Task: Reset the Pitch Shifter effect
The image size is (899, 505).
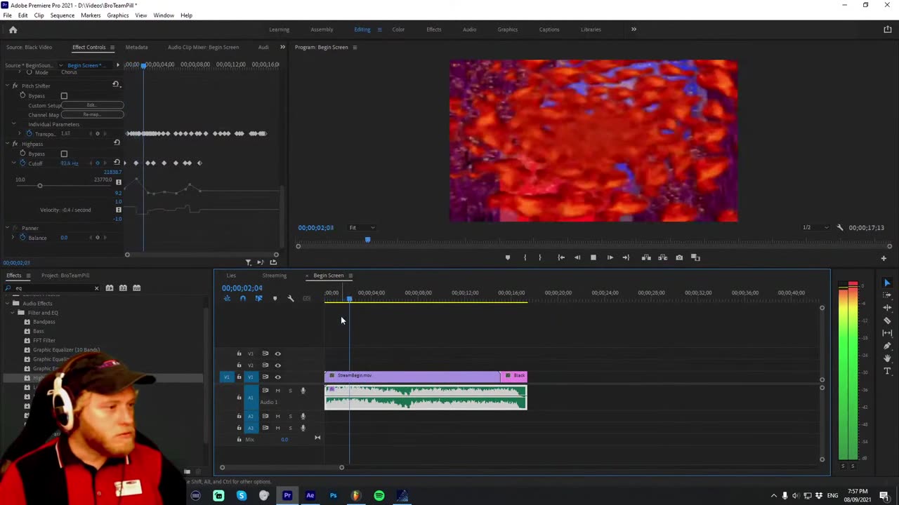Action: (116, 84)
